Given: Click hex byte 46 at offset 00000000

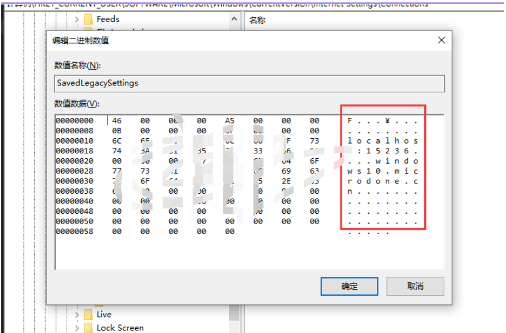Looking at the screenshot, I should tap(117, 121).
